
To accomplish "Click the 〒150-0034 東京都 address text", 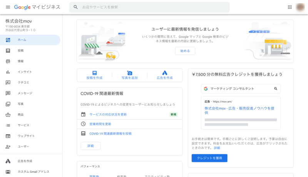I will click(x=17, y=27).
